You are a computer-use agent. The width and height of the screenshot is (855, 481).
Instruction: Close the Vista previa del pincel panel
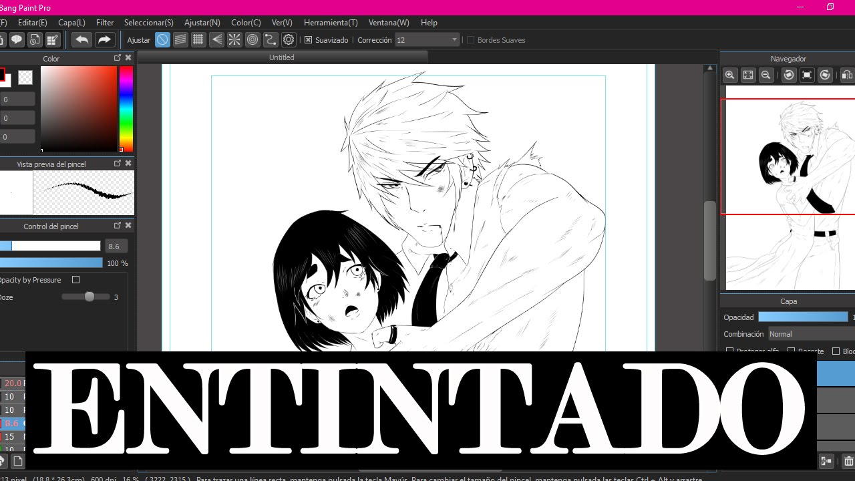tap(128, 163)
